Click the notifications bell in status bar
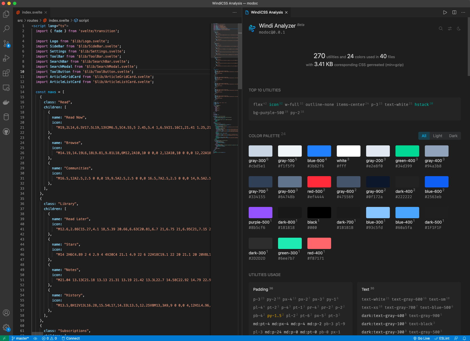 coord(464,338)
